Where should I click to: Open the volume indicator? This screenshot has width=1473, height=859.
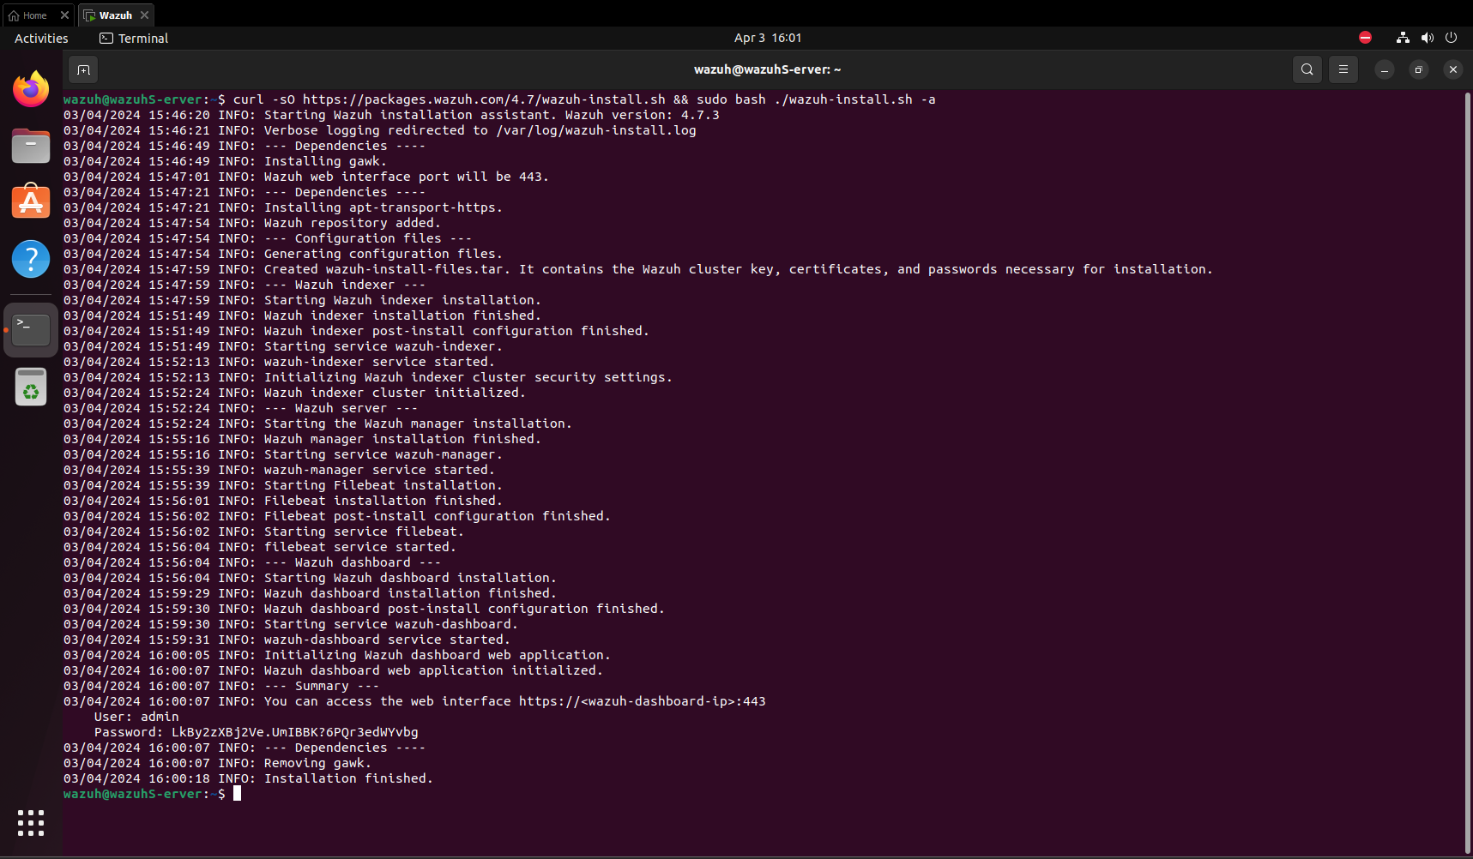pyautogui.click(x=1427, y=38)
